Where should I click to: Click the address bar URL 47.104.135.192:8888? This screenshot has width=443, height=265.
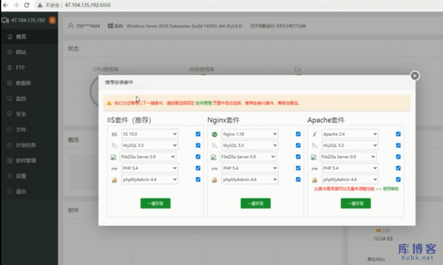[x=88, y=5]
